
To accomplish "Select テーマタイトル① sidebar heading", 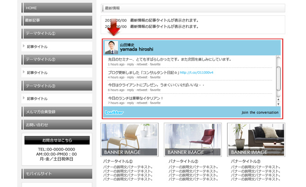I will click(x=57, y=34).
